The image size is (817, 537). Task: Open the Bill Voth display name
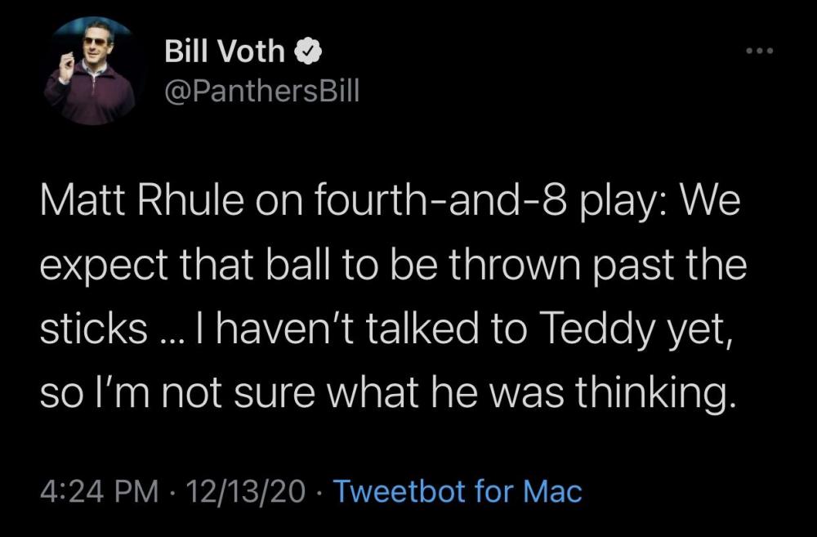(225, 51)
